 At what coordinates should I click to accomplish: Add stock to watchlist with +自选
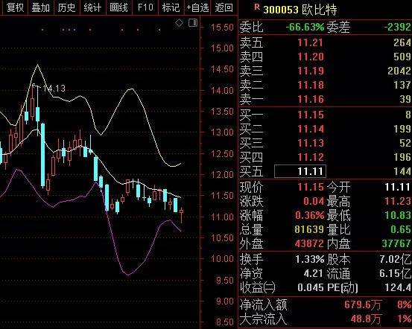197,7
